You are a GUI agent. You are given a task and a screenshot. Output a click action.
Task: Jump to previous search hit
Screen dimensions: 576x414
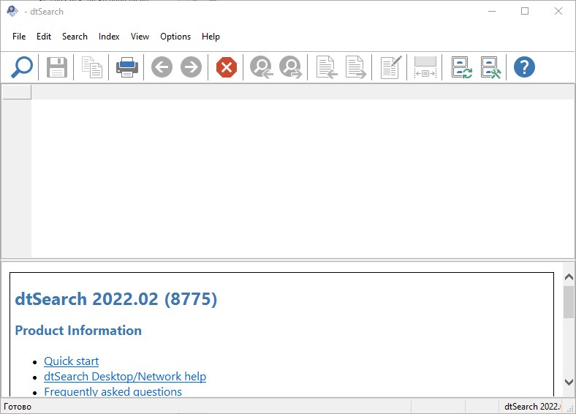click(261, 67)
